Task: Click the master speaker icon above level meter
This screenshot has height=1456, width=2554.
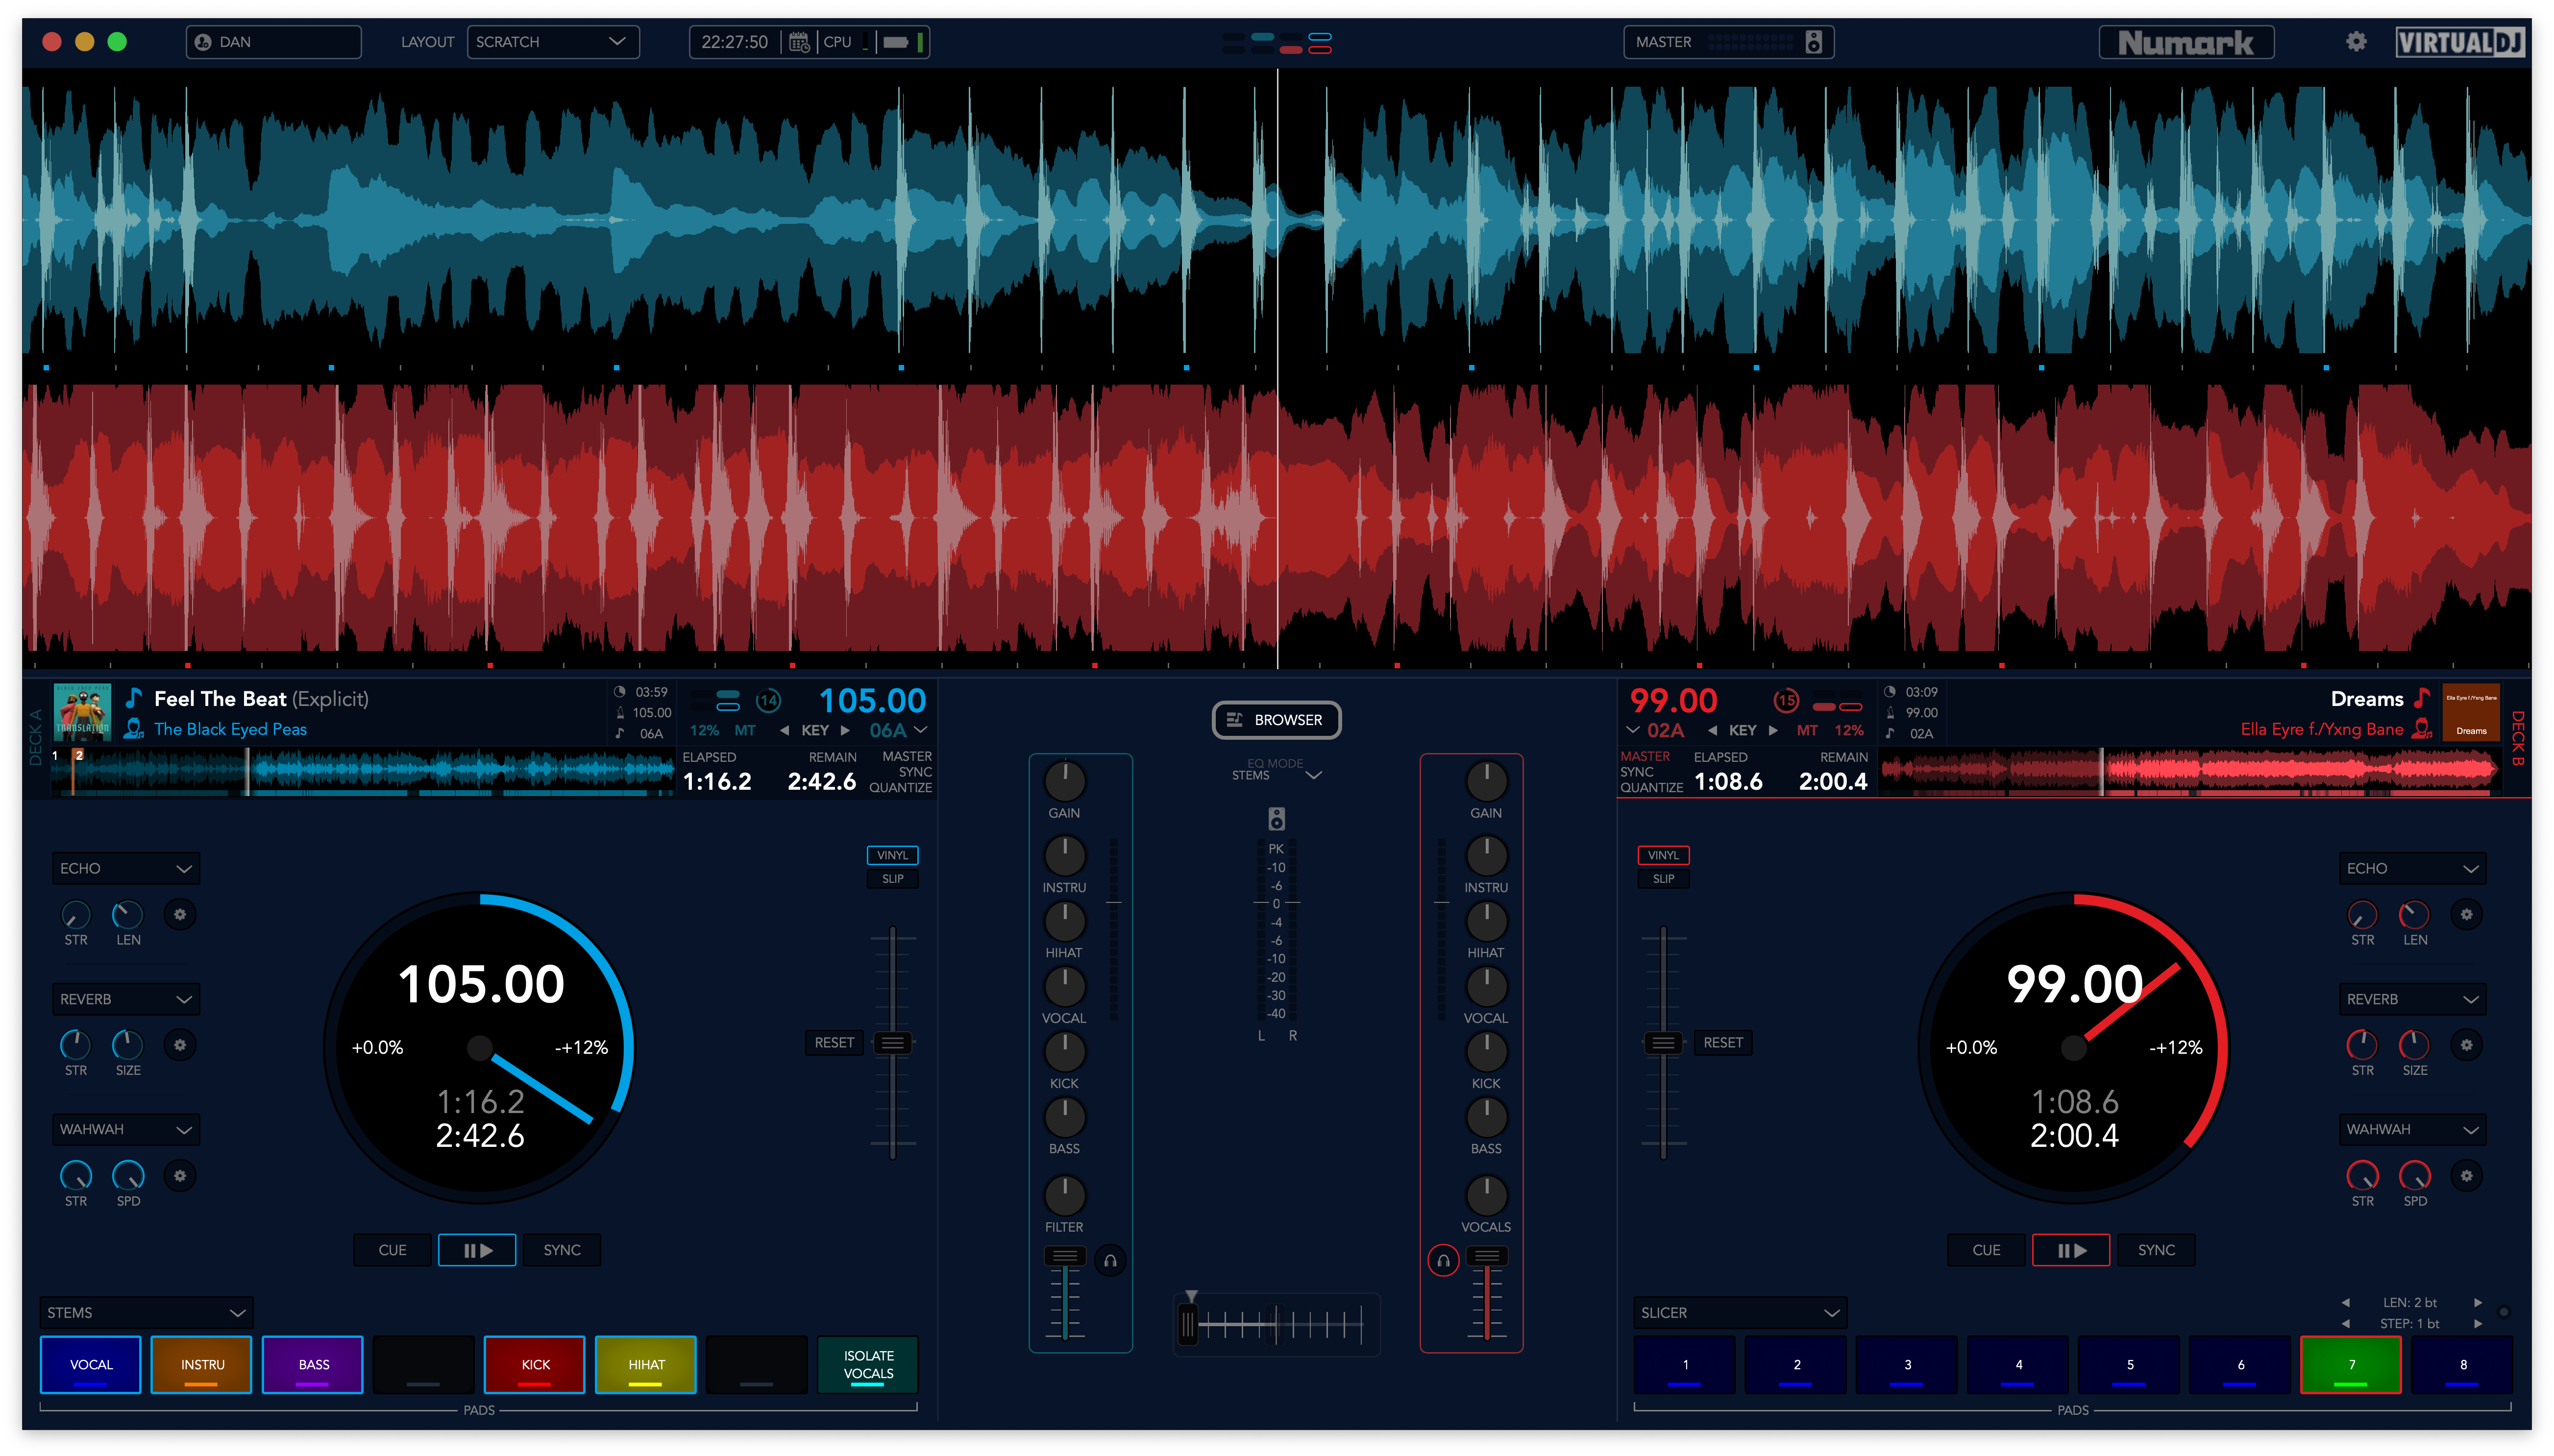Action: tap(1276, 819)
